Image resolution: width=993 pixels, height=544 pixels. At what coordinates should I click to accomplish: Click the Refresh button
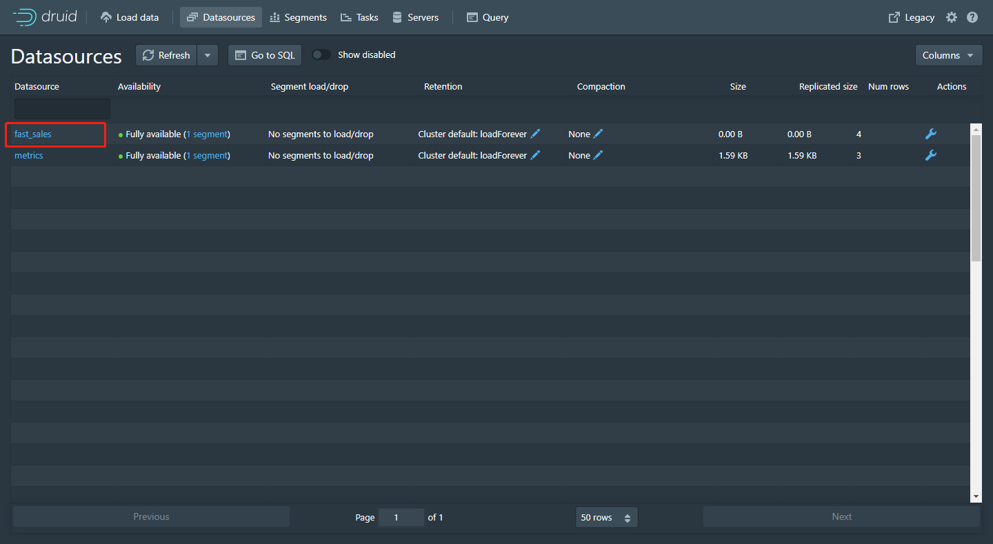click(x=166, y=55)
